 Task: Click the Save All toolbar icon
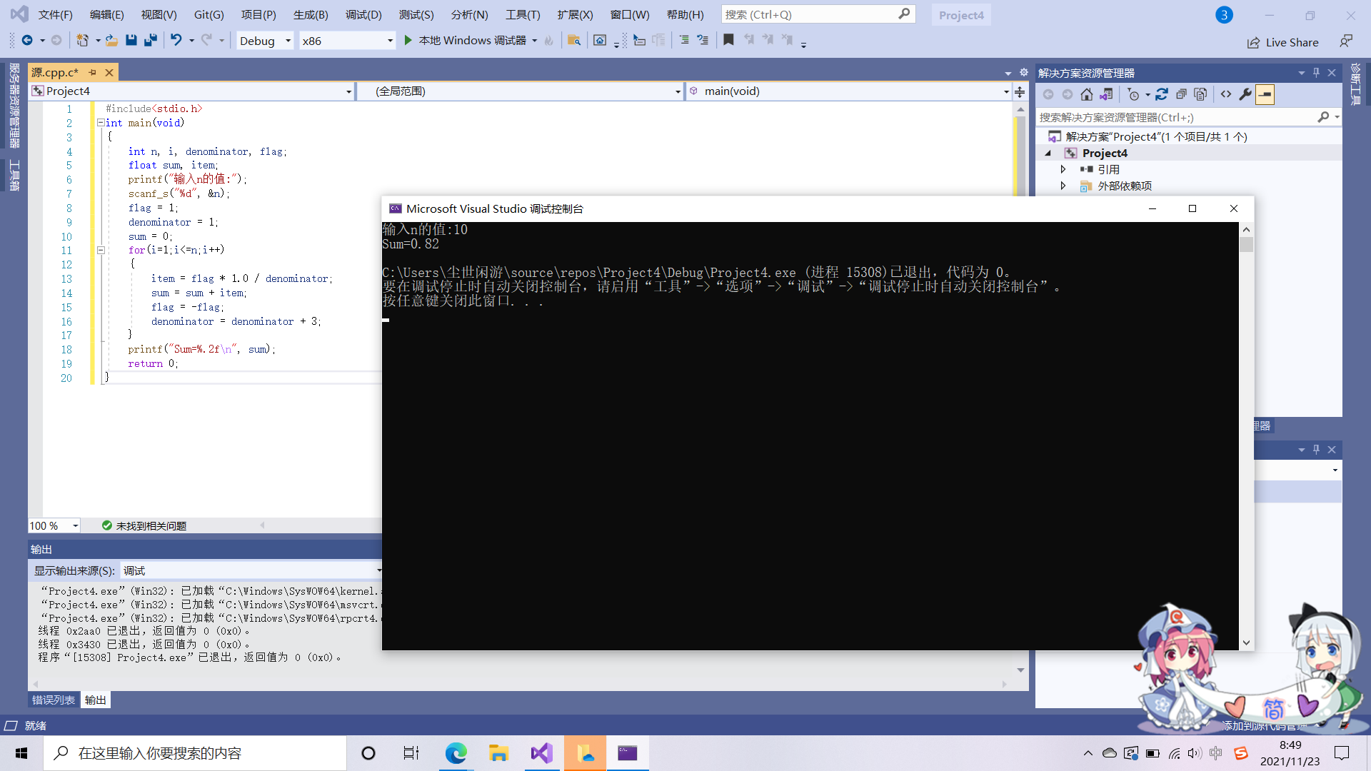coord(150,41)
